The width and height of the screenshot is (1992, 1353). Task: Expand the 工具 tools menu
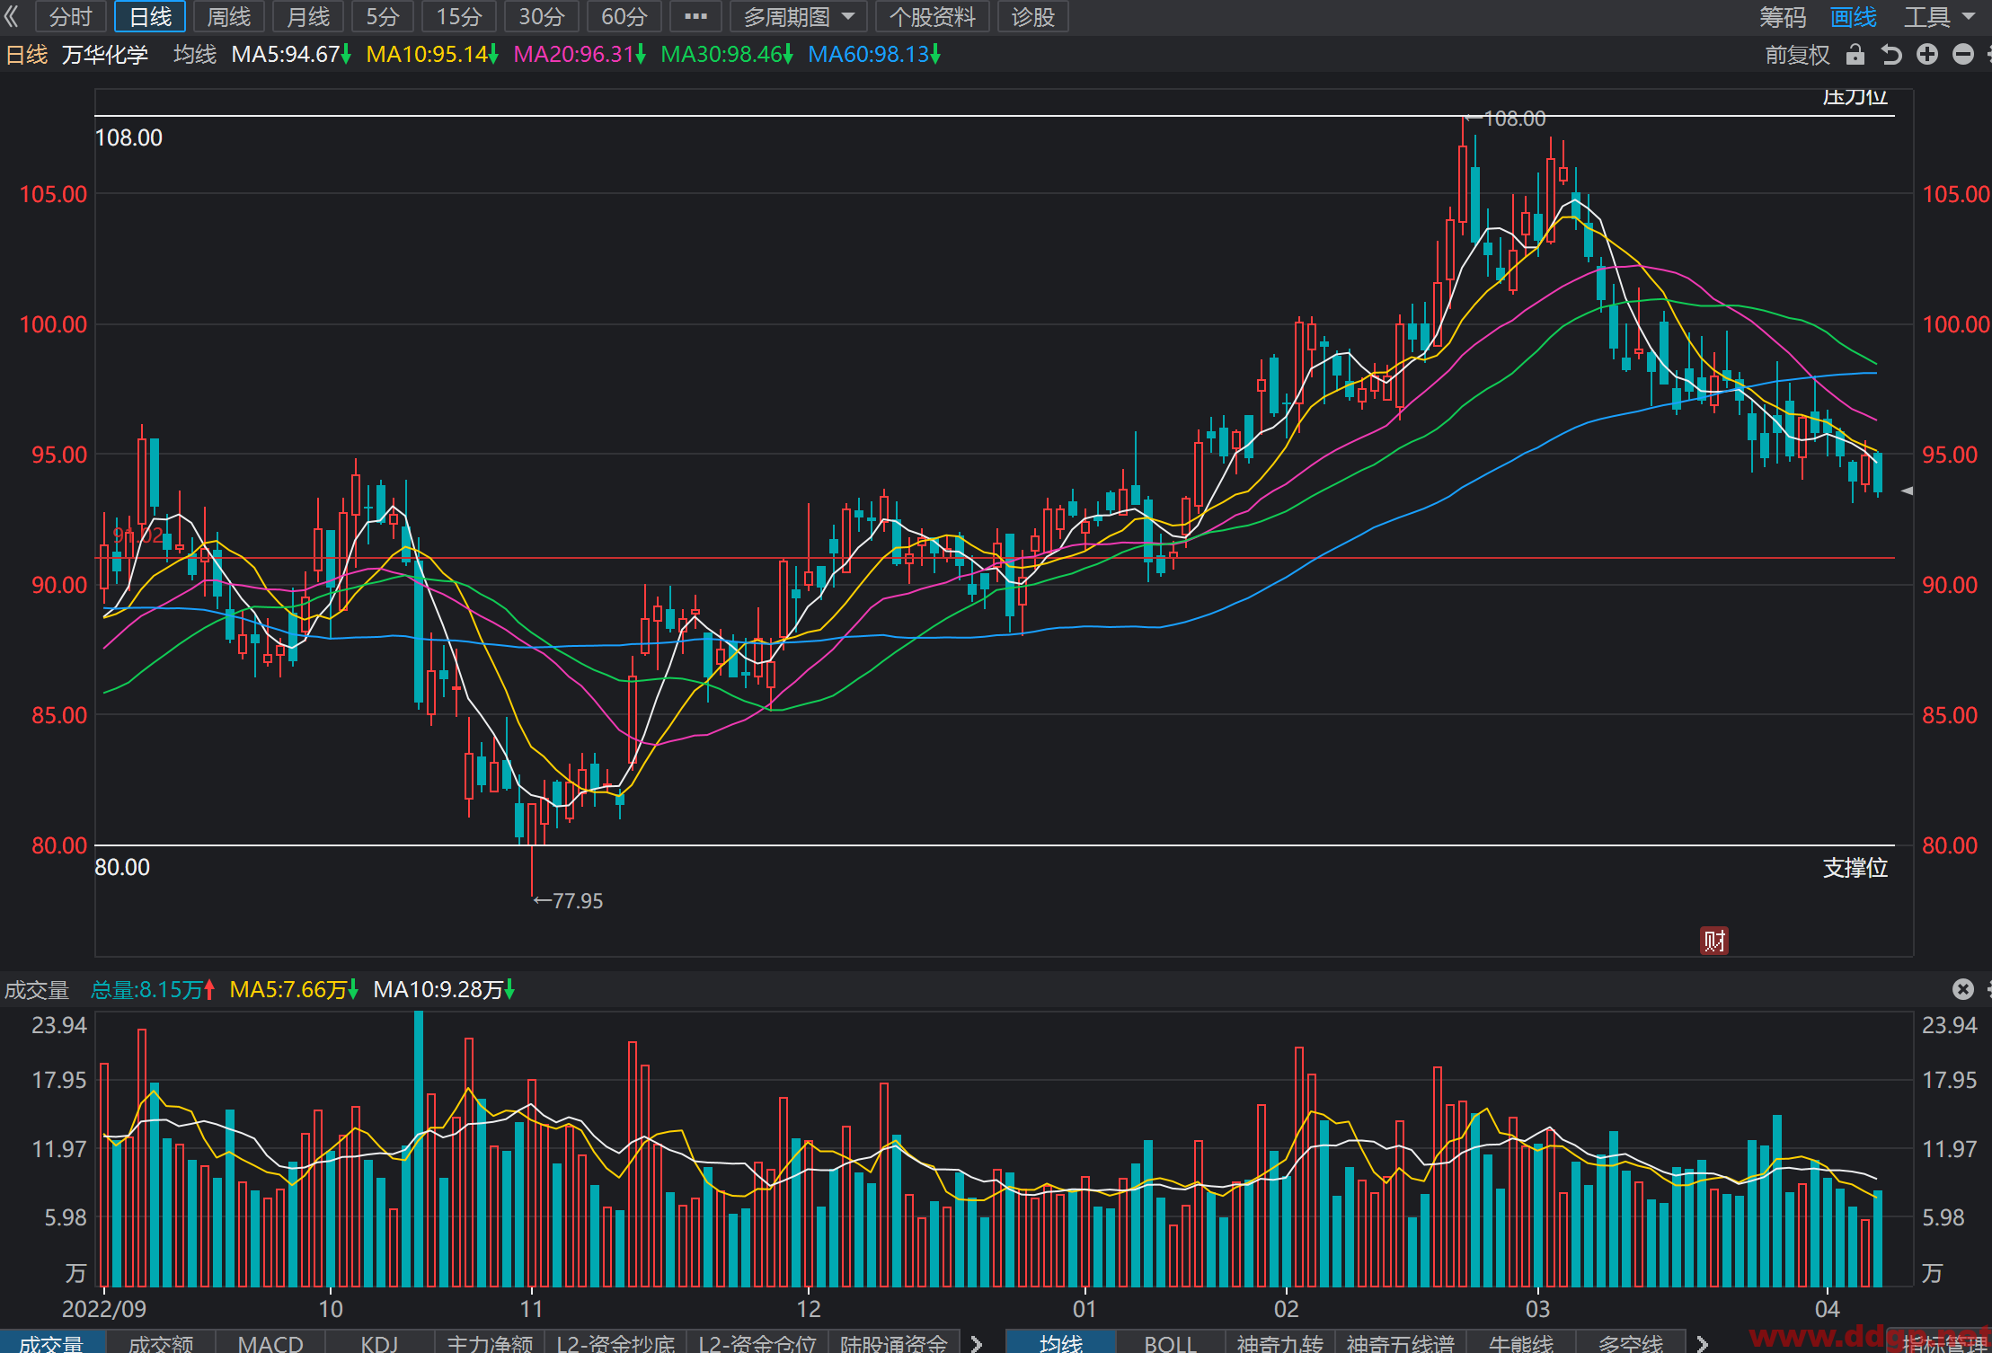coord(1938,17)
